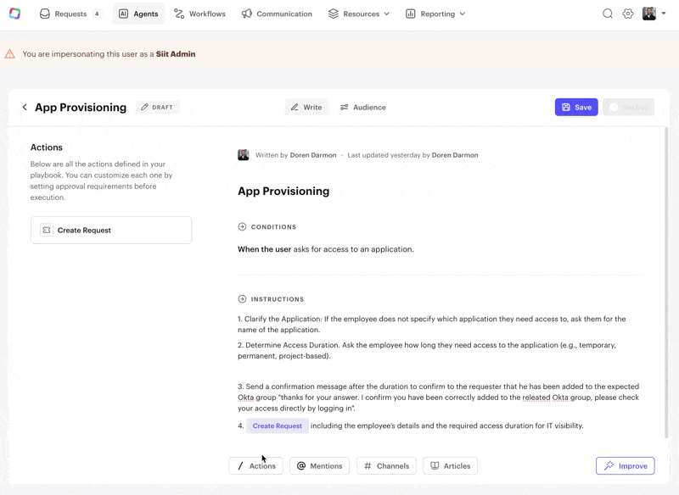
Task: Switch to the Audience tab
Action: click(362, 108)
